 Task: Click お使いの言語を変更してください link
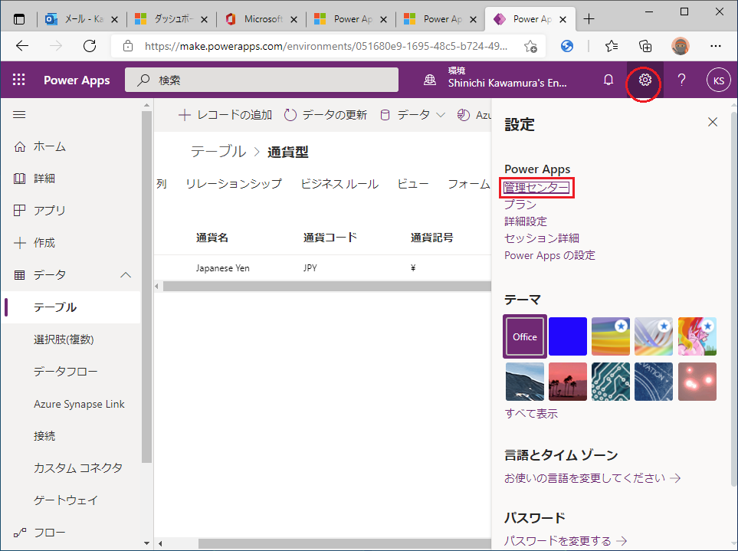click(592, 478)
